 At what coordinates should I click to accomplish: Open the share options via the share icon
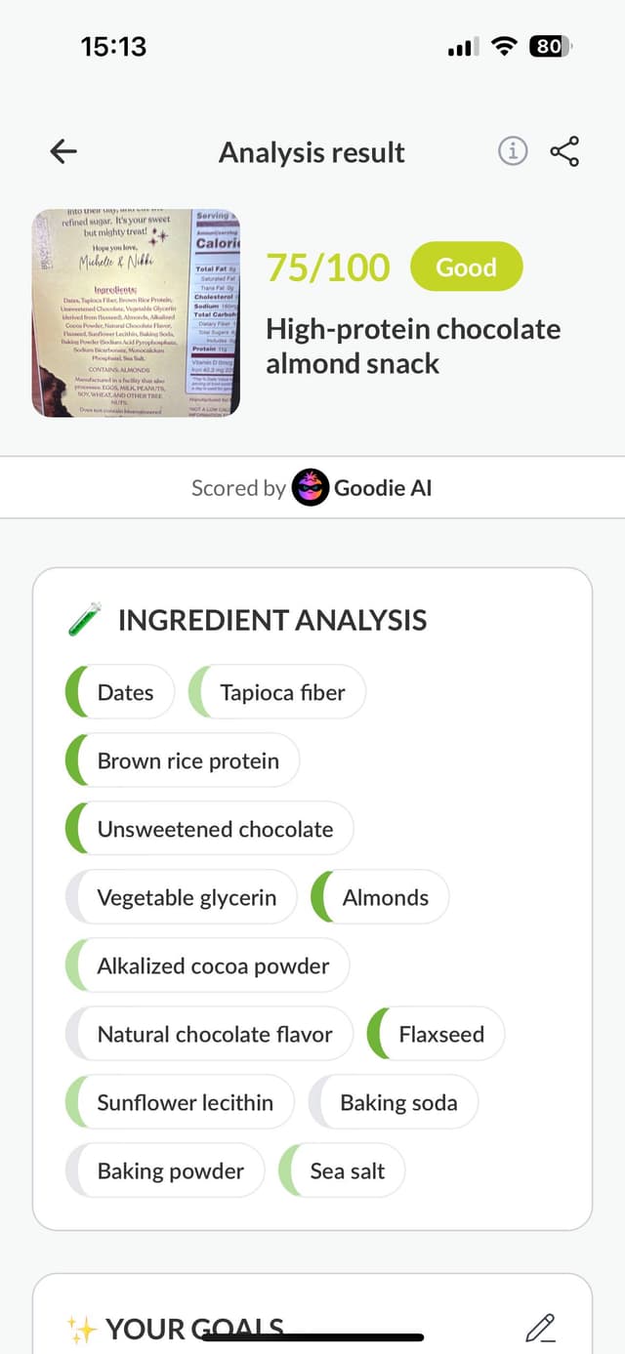564,151
